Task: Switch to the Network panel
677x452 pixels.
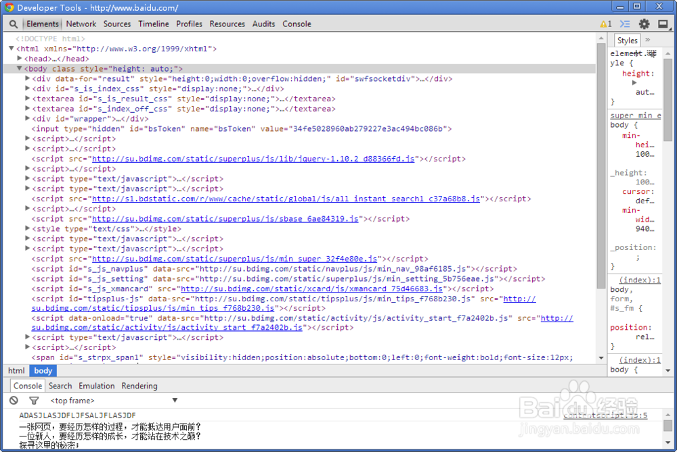Action: click(x=81, y=24)
